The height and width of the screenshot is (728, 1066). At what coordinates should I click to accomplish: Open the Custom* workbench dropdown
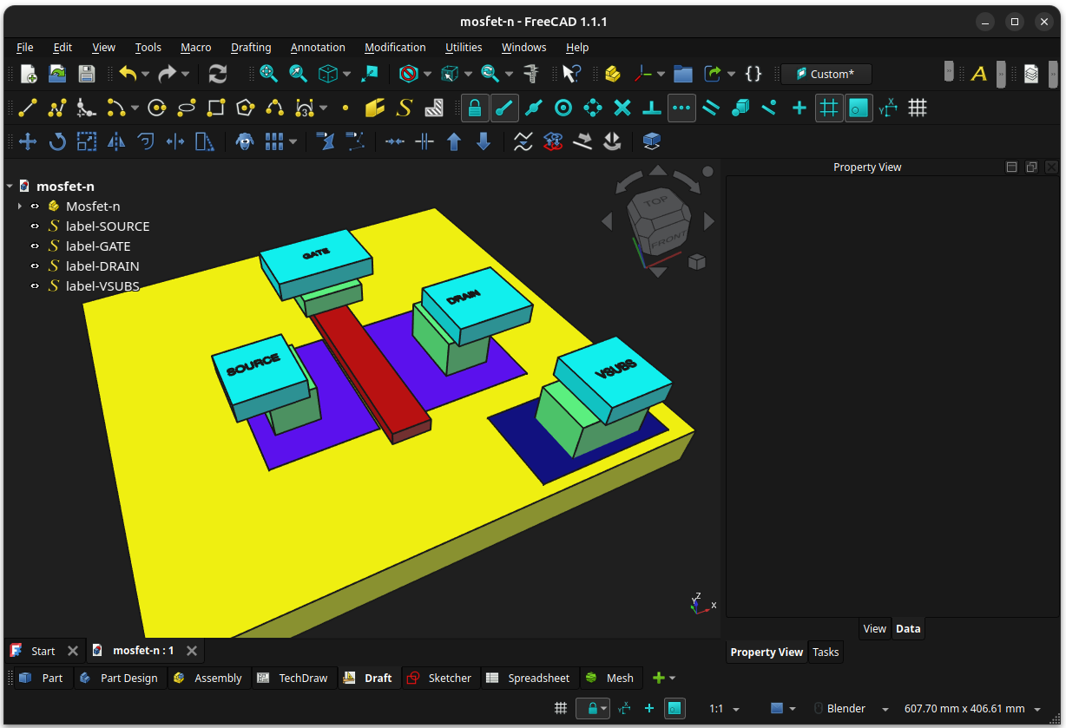[x=826, y=74]
